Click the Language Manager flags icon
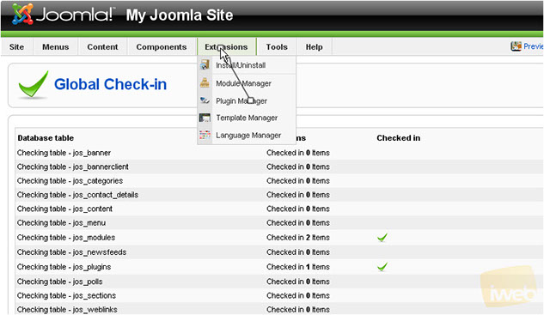The height and width of the screenshot is (315, 544). coord(205,135)
